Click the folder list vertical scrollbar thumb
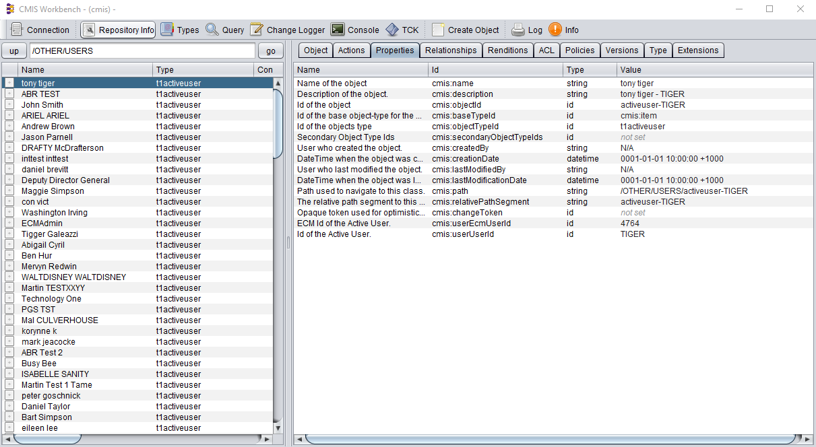 278,124
